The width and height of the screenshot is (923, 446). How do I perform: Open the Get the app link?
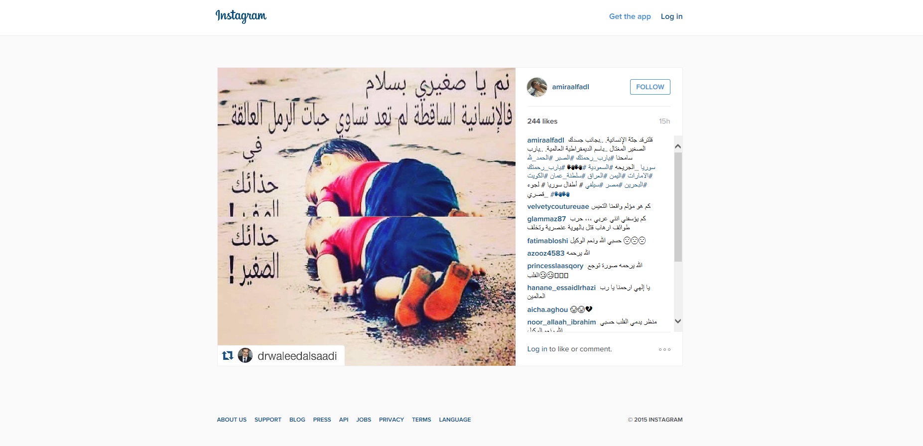point(630,16)
